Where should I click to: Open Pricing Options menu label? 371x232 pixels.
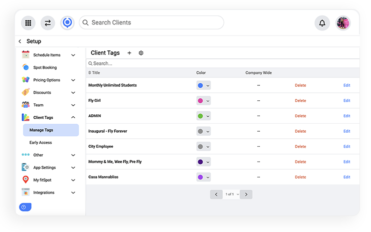pyautogui.click(x=46, y=80)
